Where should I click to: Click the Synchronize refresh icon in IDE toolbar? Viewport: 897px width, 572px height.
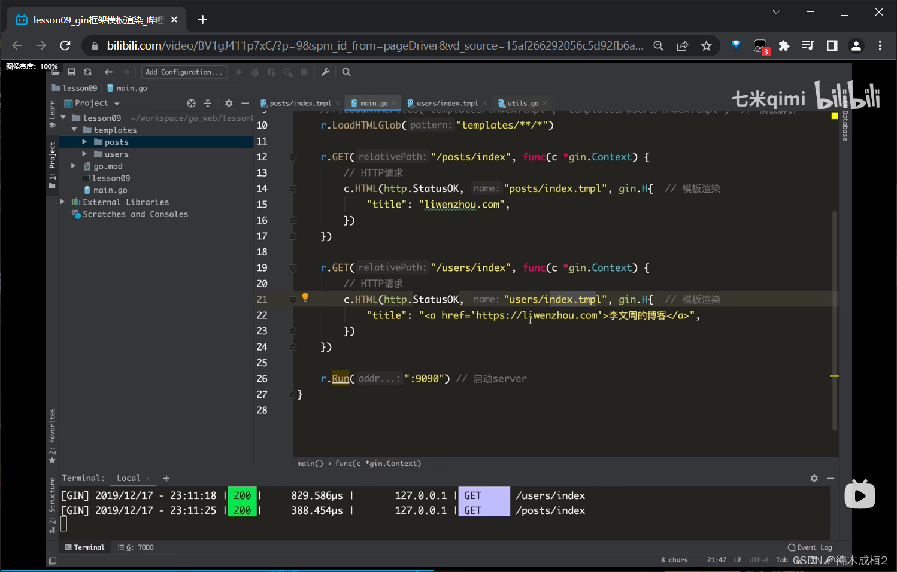point(87,72)
